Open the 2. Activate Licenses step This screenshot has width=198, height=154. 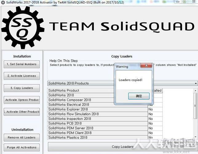(x=22, y=76)
